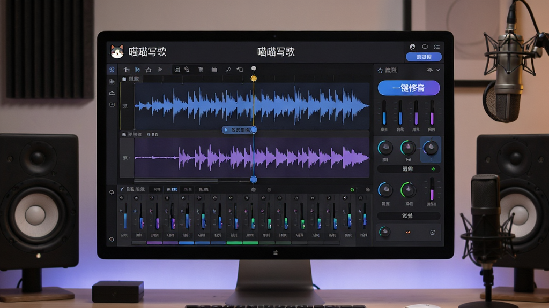
Task: Click the swirl icon in top-right header
Action: tap(412, 47)
